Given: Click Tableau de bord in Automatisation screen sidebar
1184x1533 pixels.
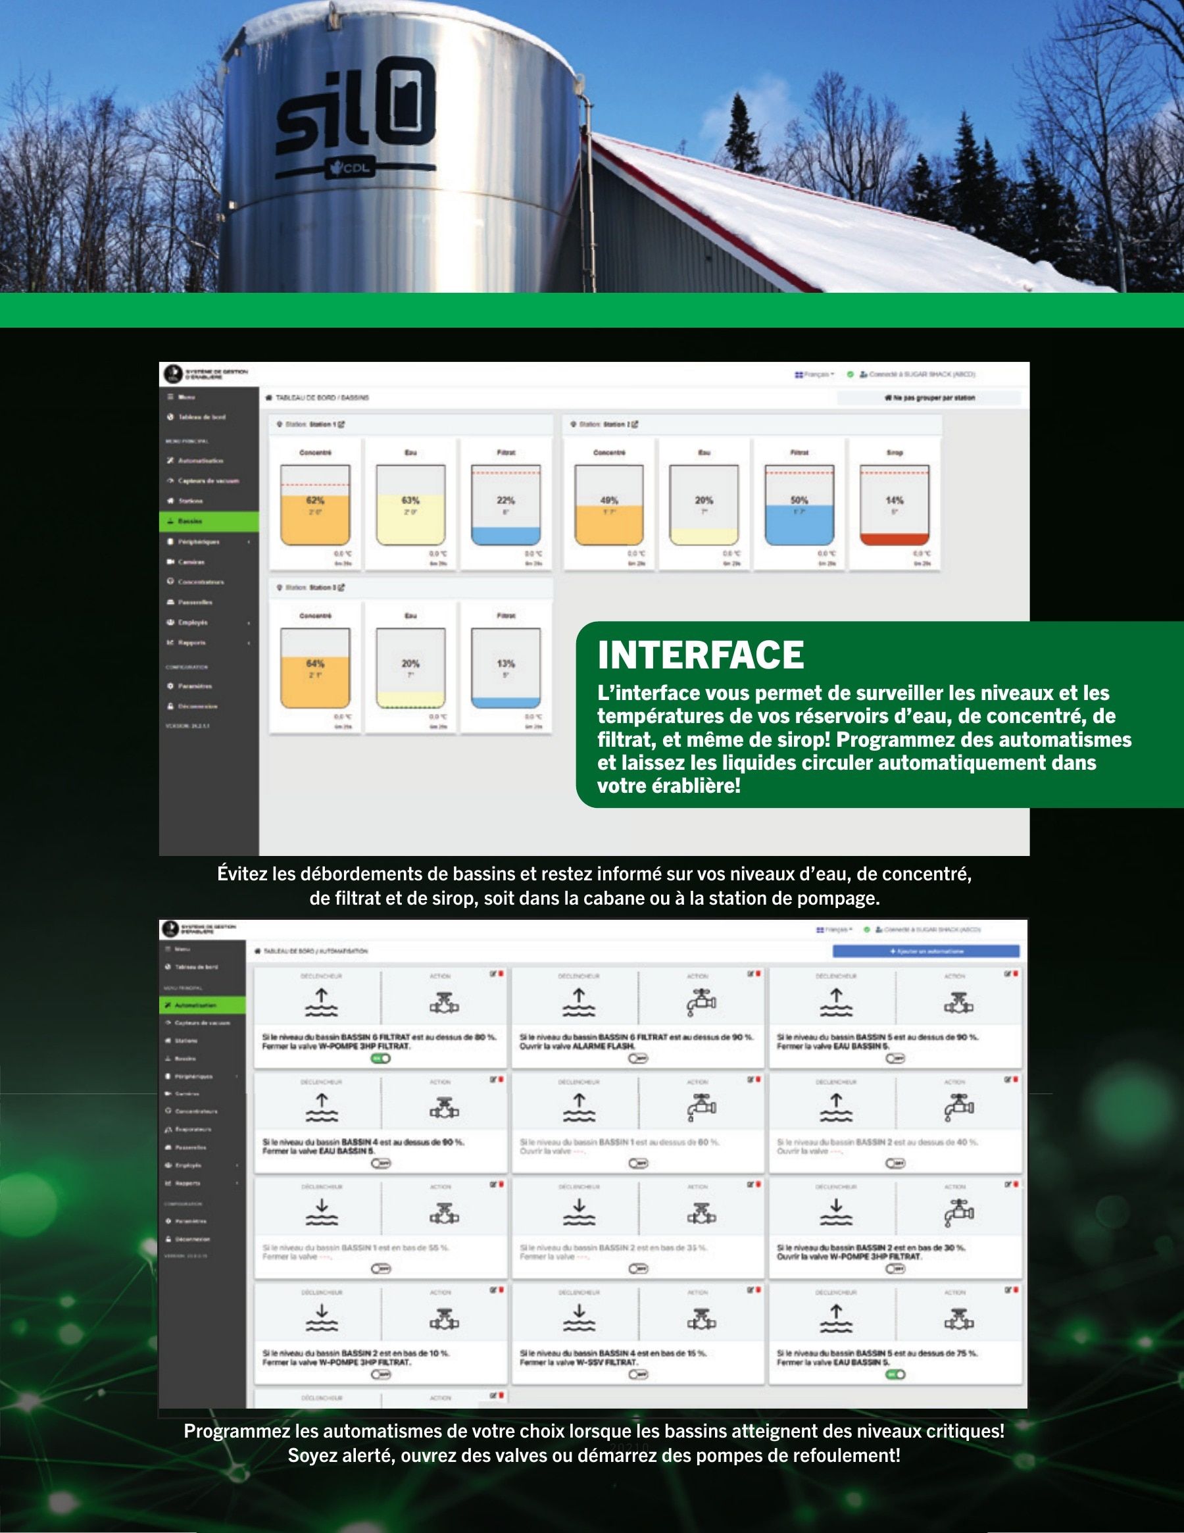Looking at the screenshot, I should 203,967.
